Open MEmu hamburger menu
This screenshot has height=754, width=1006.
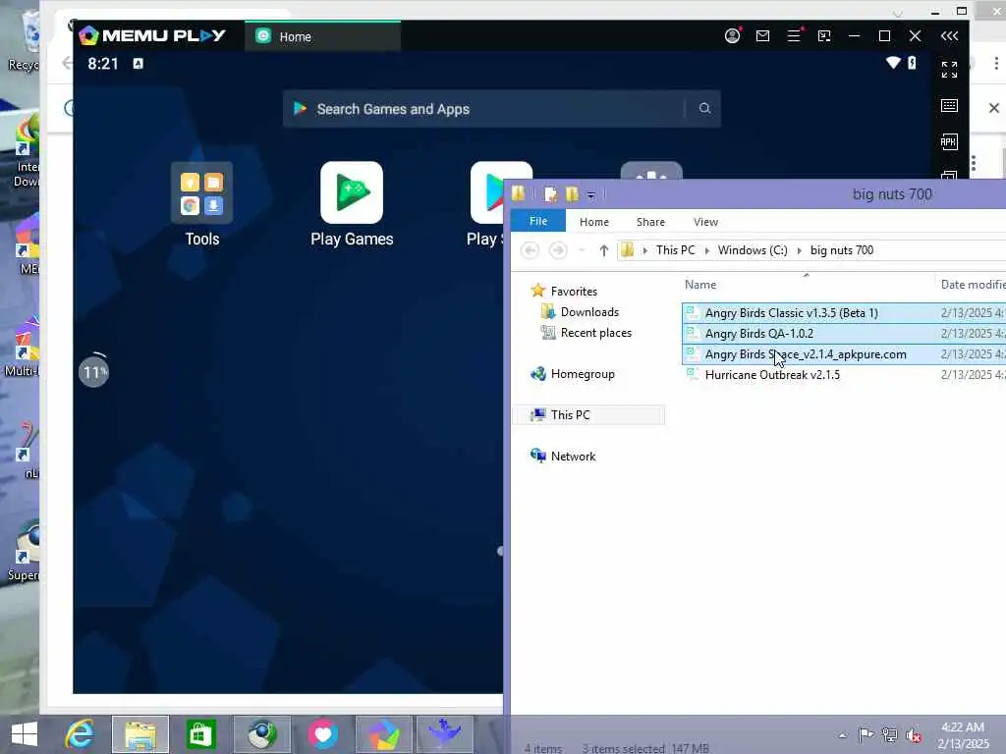point(794,36)
